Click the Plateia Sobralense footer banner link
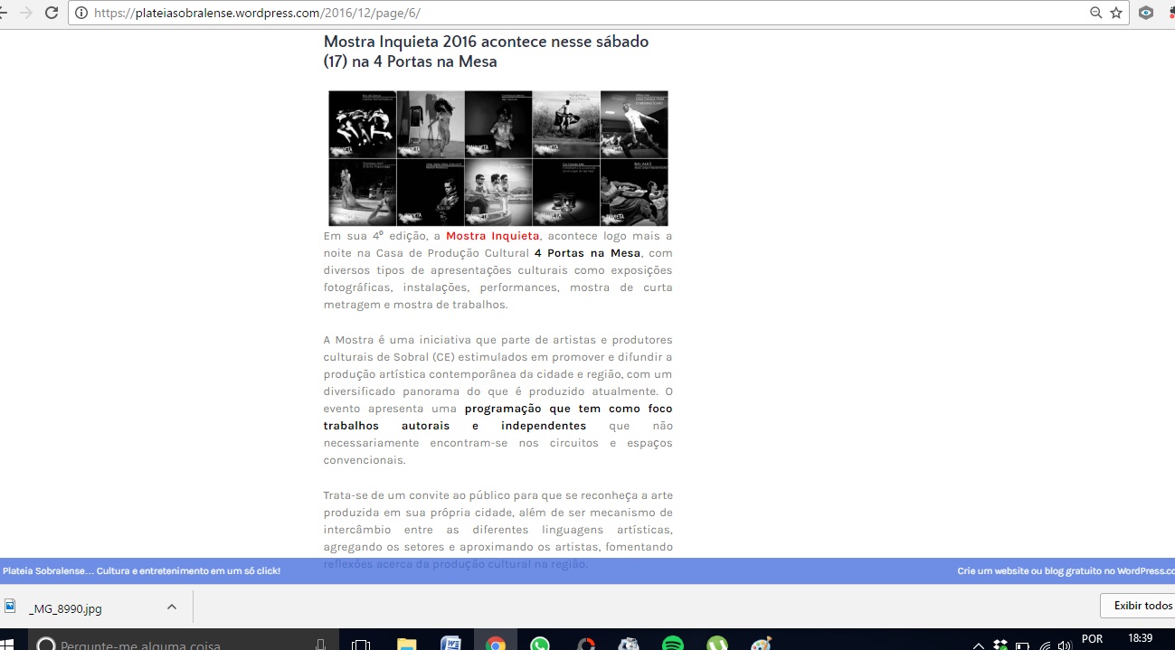This screenshot has height=650, width=1175. click(x=141, y=570)
